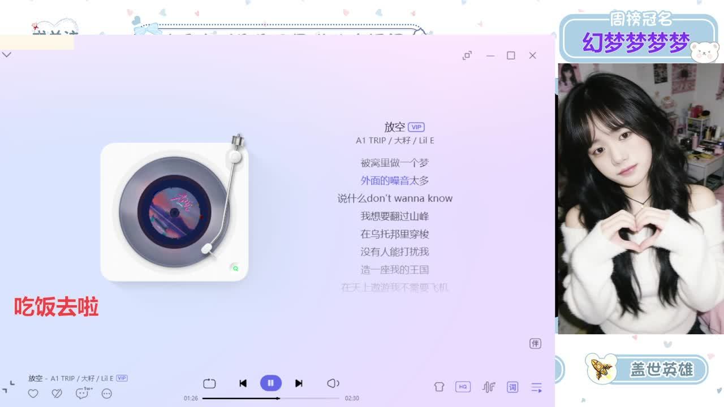Viewport: 724px width, 407px height.
Task: Open the song comments (1w+)
Action: (83, 393)
